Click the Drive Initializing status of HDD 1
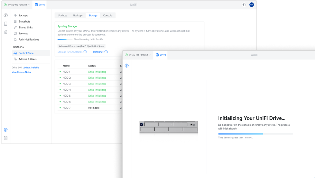Image resolution: width=315 pixels, height=178 pixels. pyautogui.click(x=97, y=72)
